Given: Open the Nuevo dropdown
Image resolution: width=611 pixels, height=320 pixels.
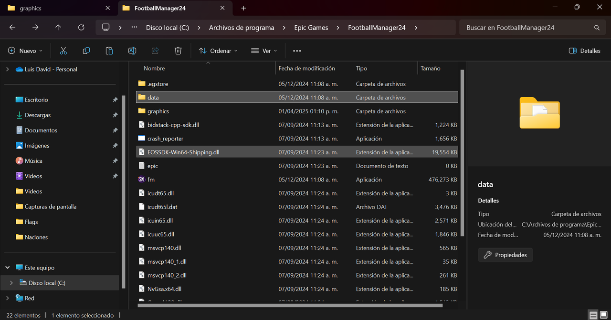Looking at the screenshot, I should [25, 50].
